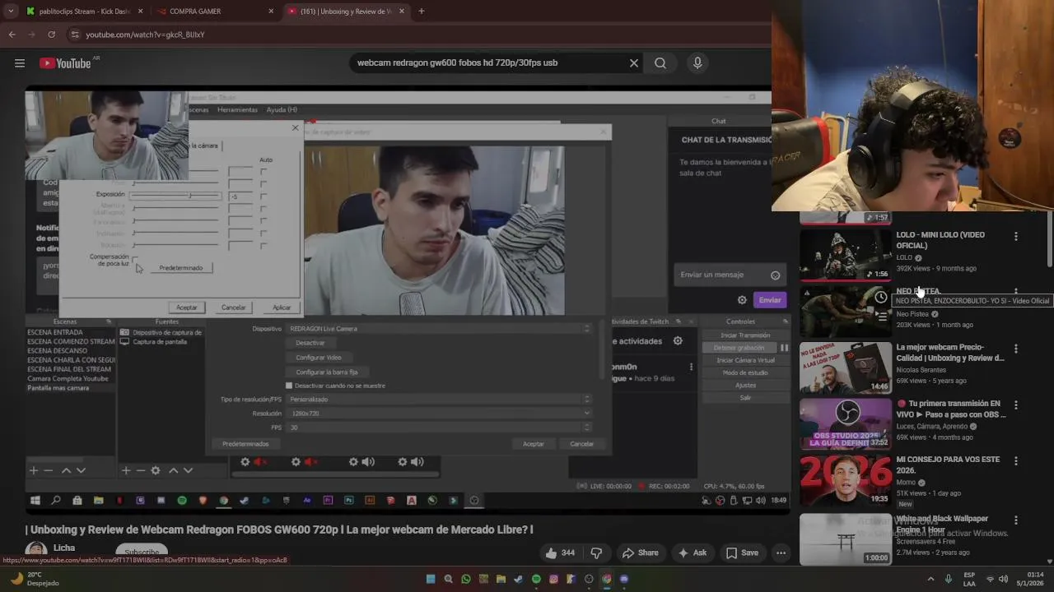The width and height of the screenshot is (1054, 592).
Task: Click video title Unboxing y Review text
Action: (x=279, y=530)
